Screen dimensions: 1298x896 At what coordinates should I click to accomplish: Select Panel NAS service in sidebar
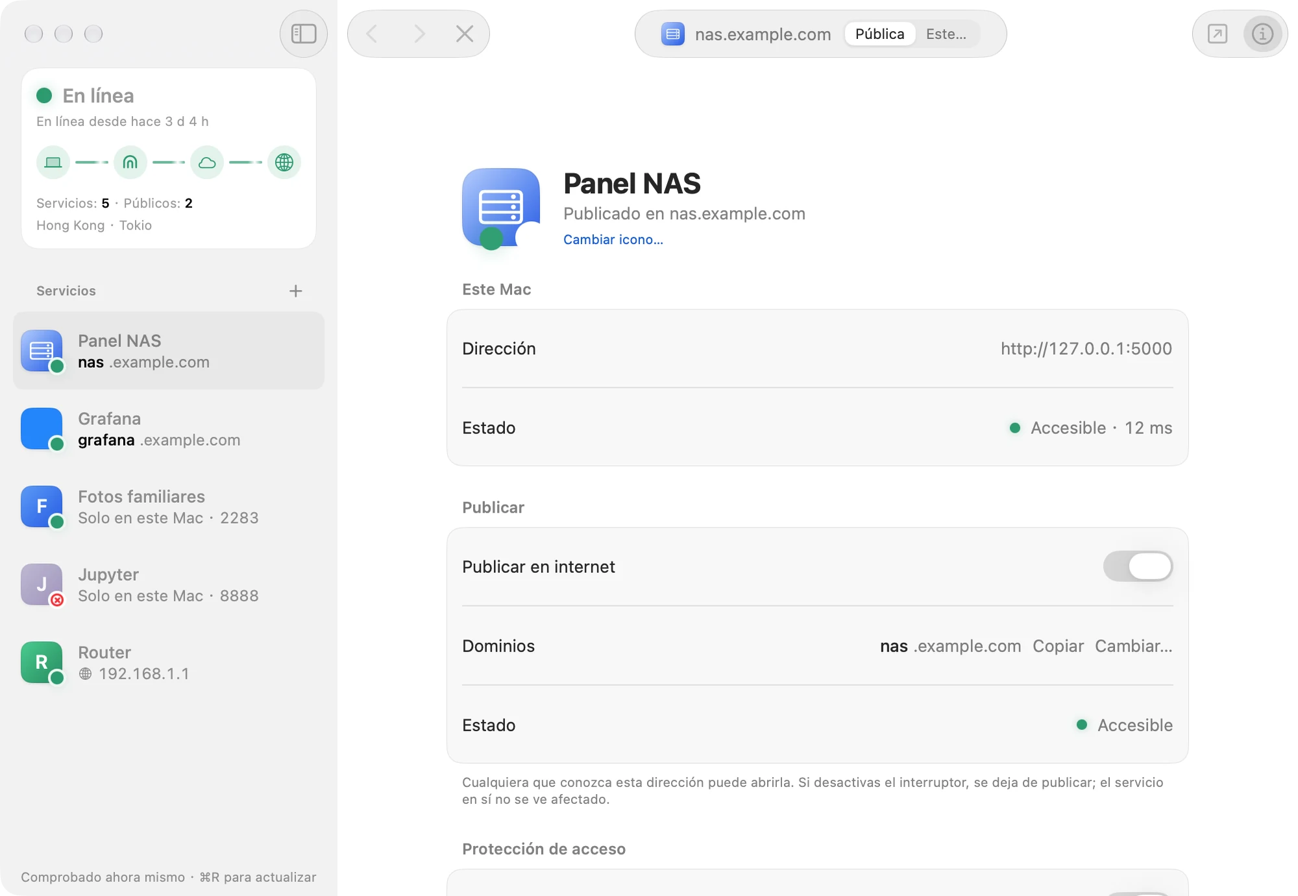(169, 351)
